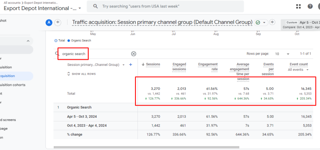Image resolution: width=320 pixels, height=150 pixels.
Task: Collapse the sidebar section chevron
Action: (28, 41)
